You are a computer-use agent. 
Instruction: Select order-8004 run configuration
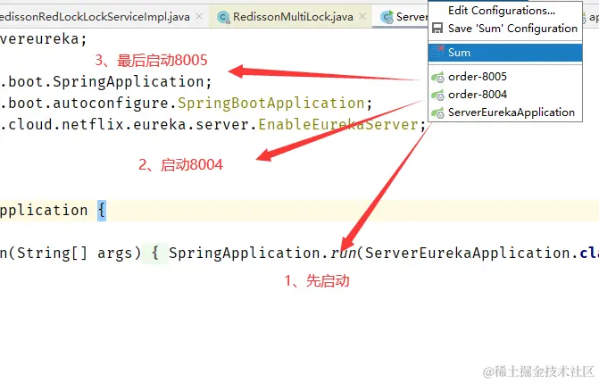click(x=505, y=95)
